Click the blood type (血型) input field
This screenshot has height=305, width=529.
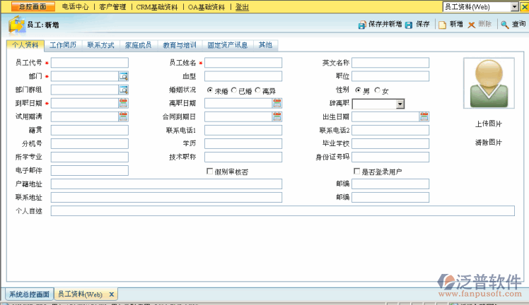(243, 76)
